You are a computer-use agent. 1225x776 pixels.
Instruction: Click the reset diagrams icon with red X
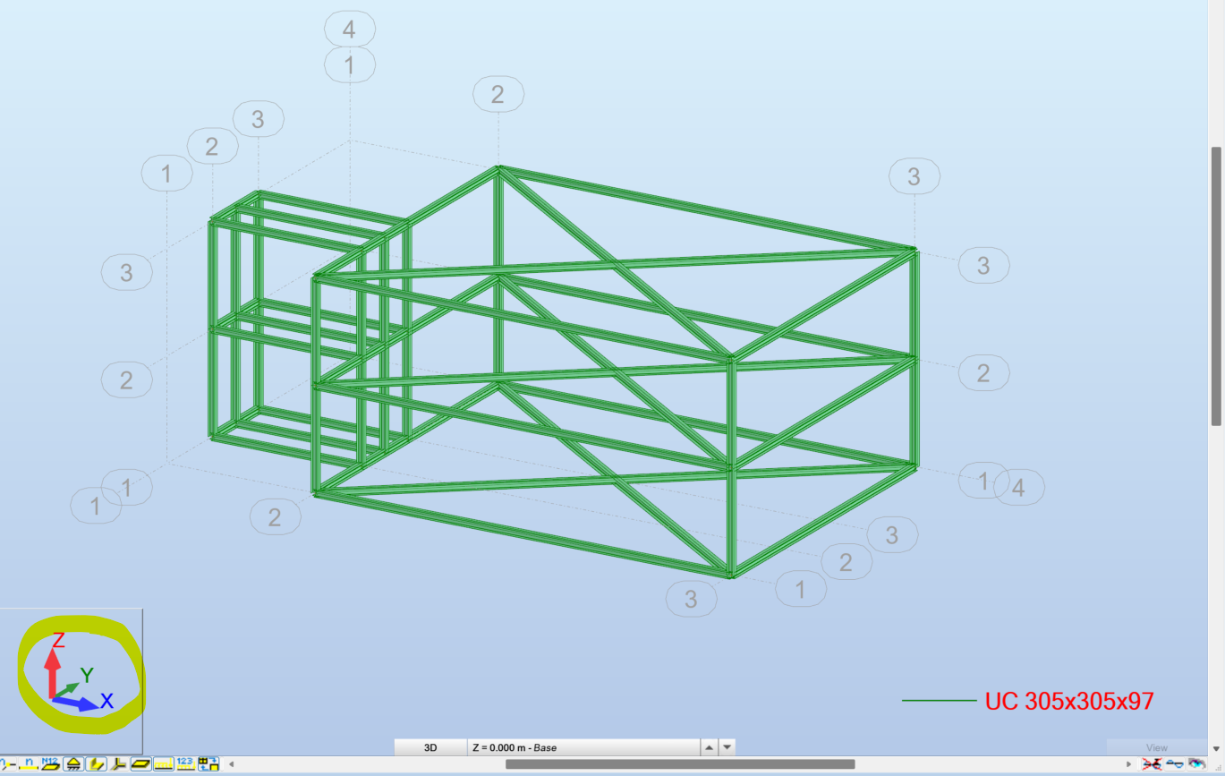pos(1152,764)
